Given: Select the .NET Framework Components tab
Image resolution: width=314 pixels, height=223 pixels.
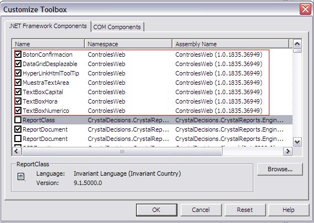Looking at the screenshot, I should 48,26.
